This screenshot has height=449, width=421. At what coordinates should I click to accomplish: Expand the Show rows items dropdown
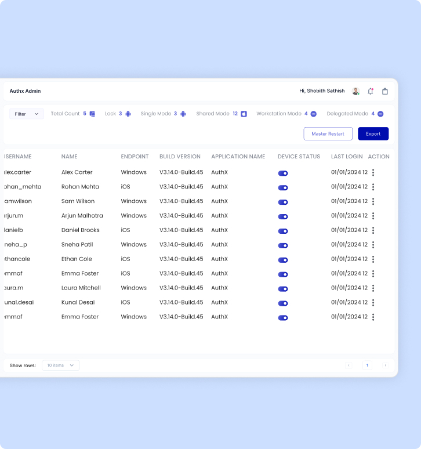tap(61, 365)
